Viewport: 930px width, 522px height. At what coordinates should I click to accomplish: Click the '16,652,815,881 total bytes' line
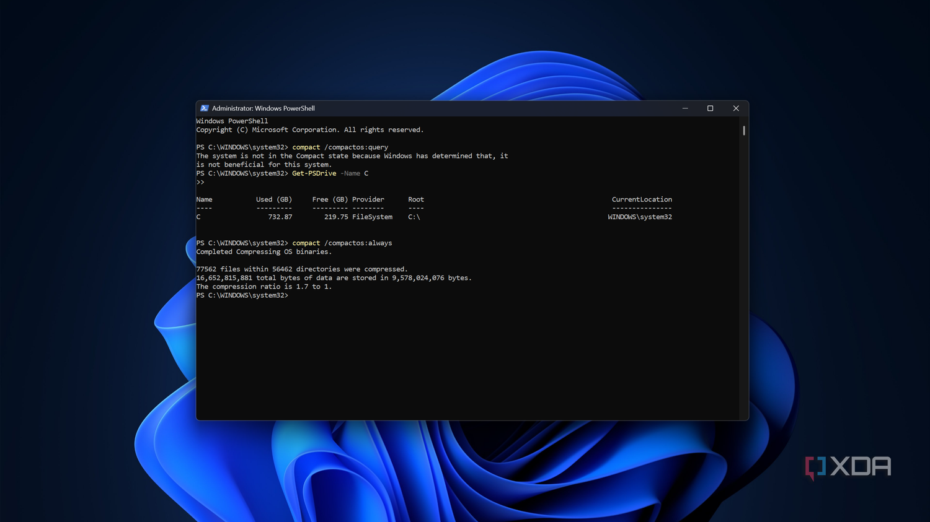(334, 278)
